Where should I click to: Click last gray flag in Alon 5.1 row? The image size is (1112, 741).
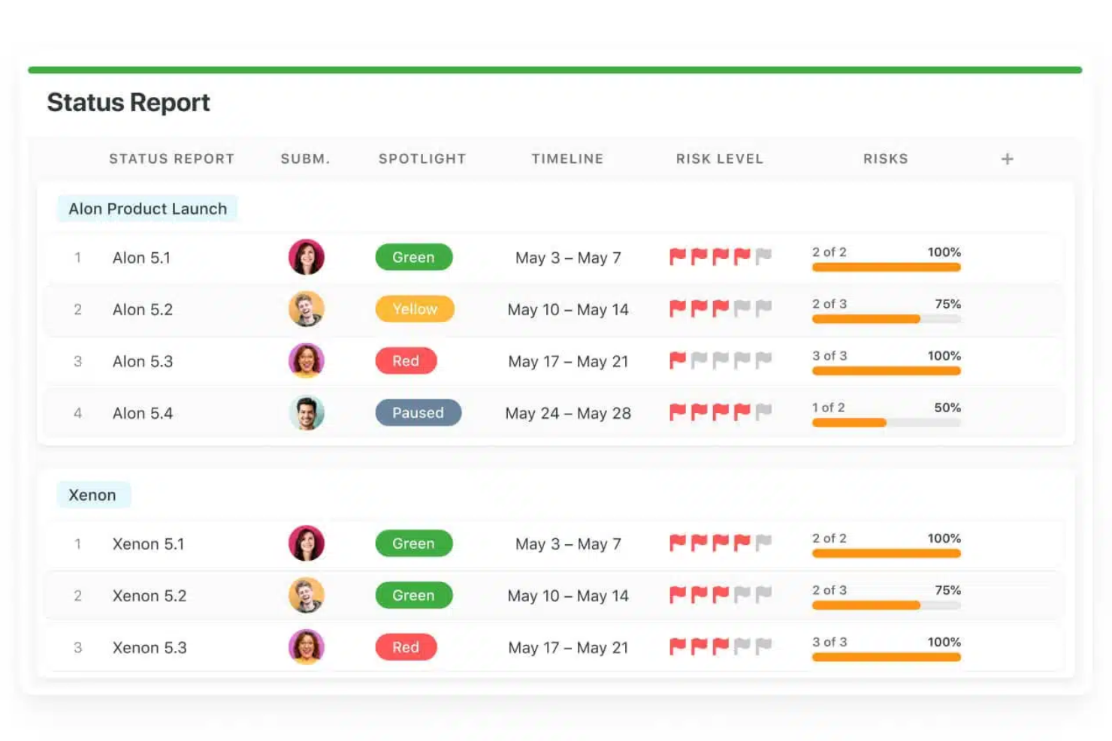[763, 257]
